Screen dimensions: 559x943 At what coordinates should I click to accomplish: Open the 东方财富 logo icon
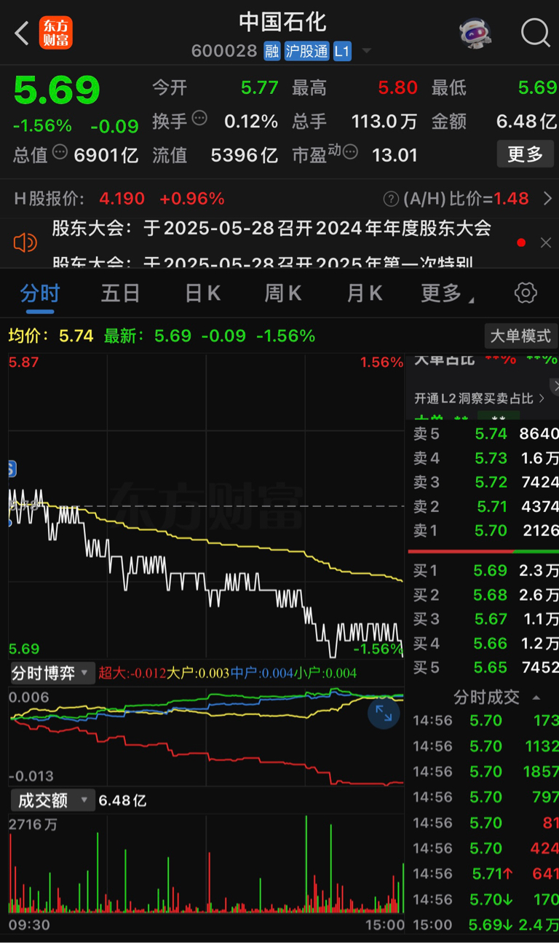tap(56, 33)
